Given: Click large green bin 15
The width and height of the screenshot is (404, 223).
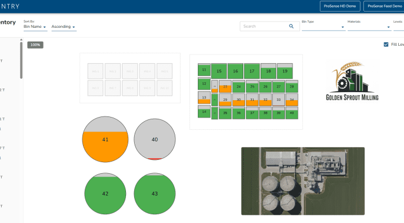Looking at the screenshot, I should click(219, 71).
